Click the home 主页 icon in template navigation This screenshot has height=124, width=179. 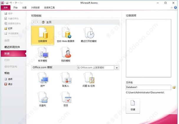click(43, 22)
